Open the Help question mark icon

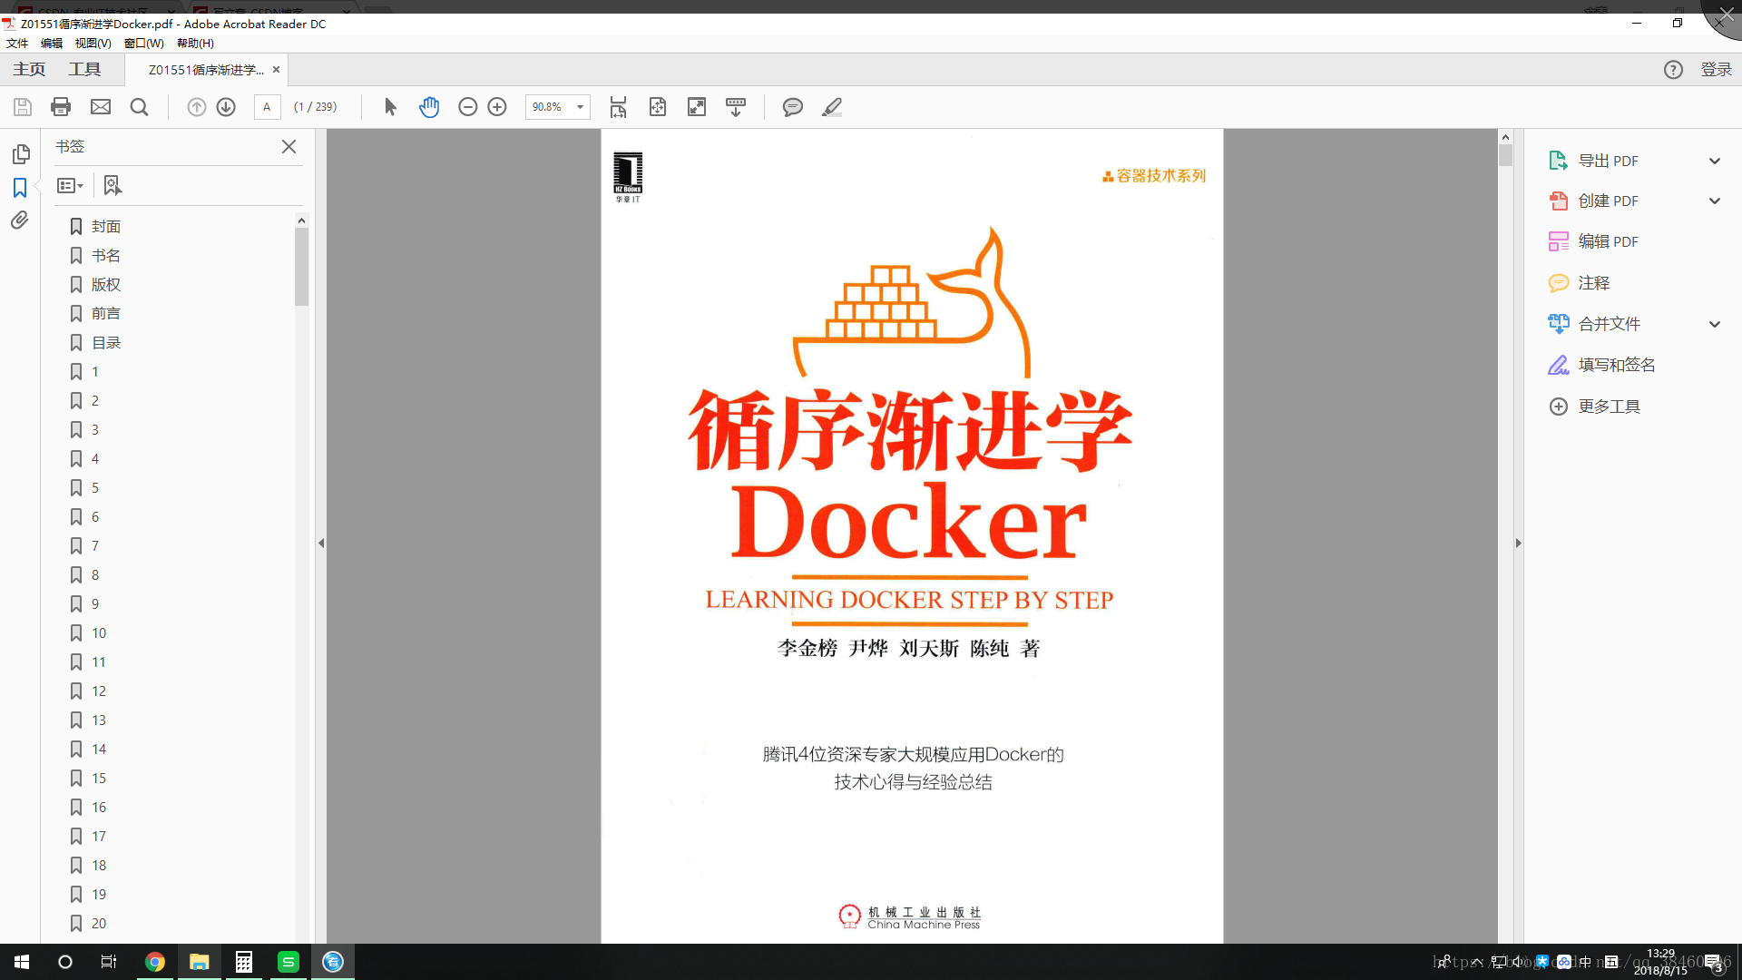(1673, 70)
